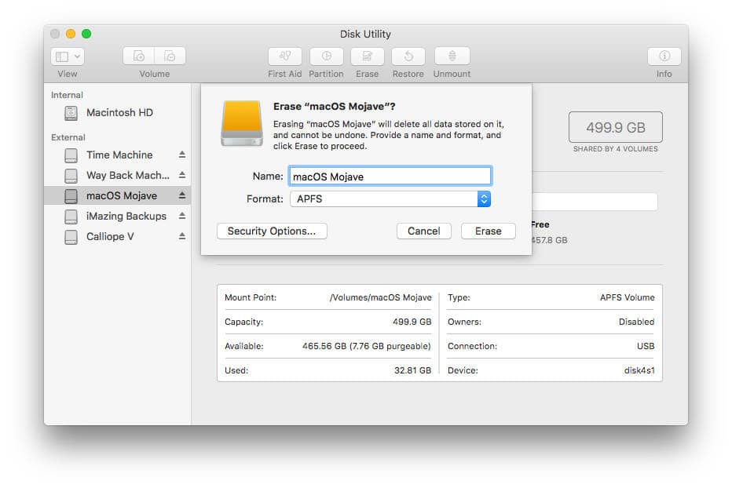Click the Disk Utility window title

click(365, 34)
